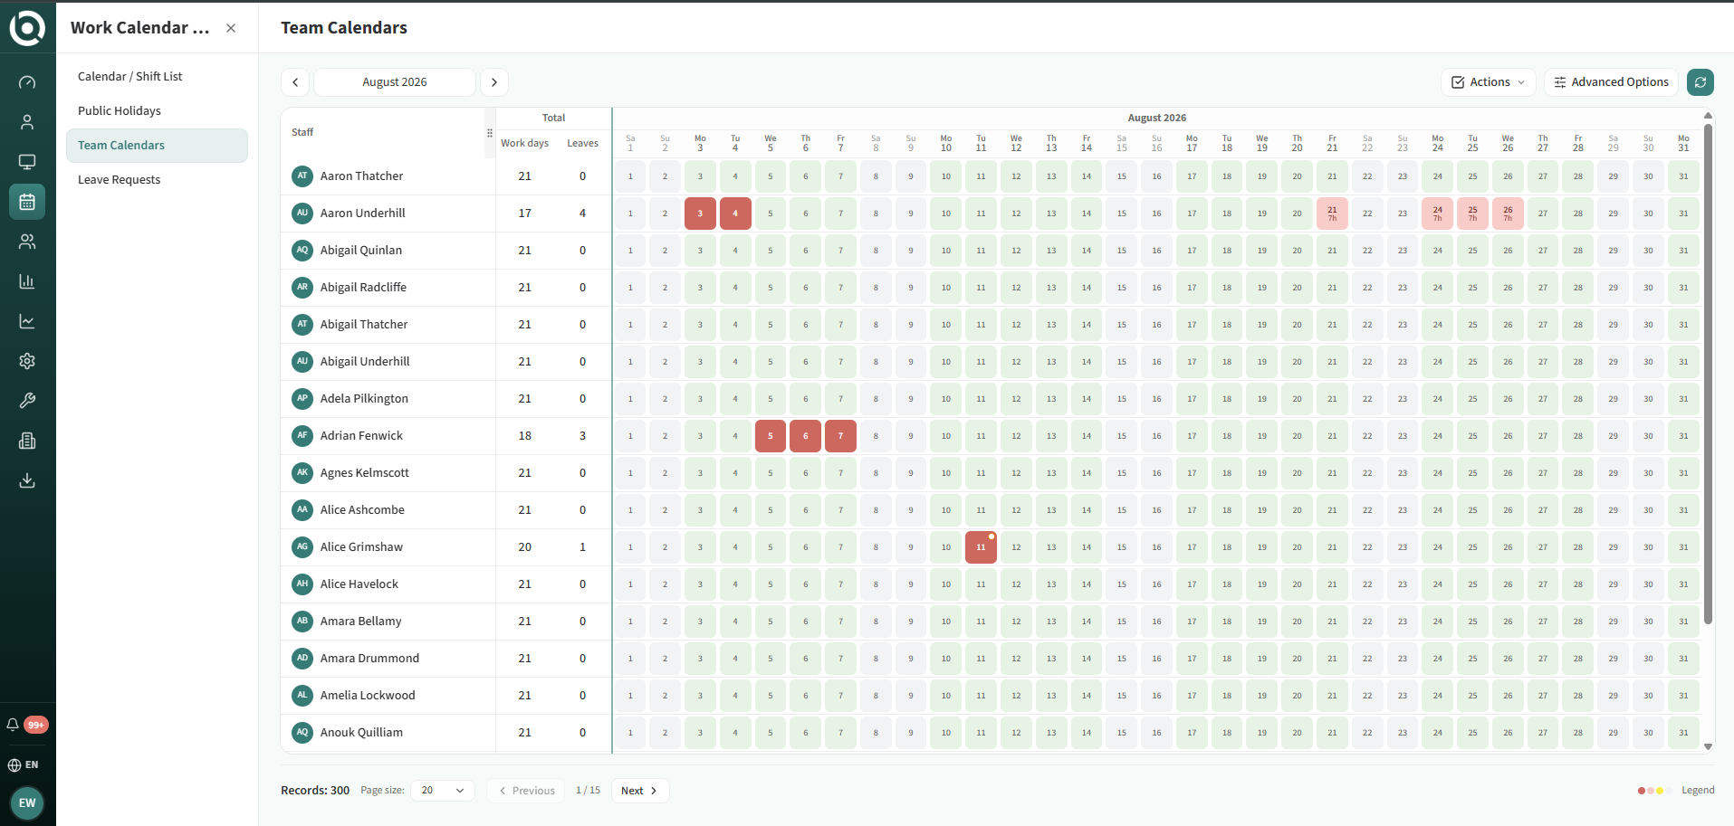Screen dimensions: 1734x826
Task: Select Aaron Underhill's leave on day 3
Action: pyautogui.click(x=700, y=214)
